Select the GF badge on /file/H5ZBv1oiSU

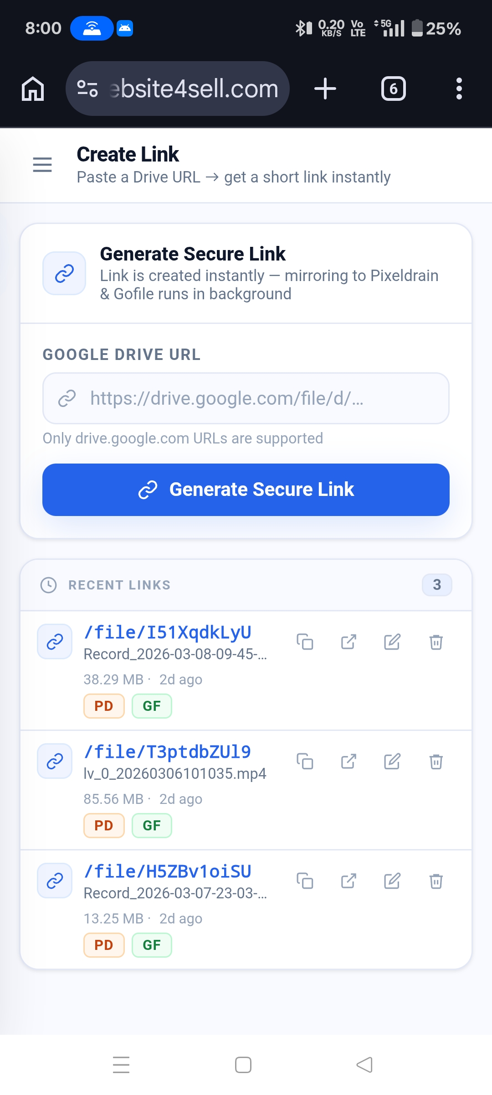pos(152,944)
